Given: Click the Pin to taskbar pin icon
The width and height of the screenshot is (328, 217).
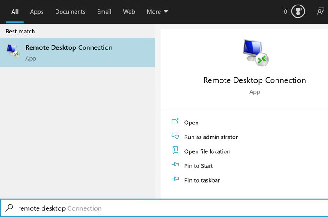Looking at the screenshot, I should (x=175, y=180).
